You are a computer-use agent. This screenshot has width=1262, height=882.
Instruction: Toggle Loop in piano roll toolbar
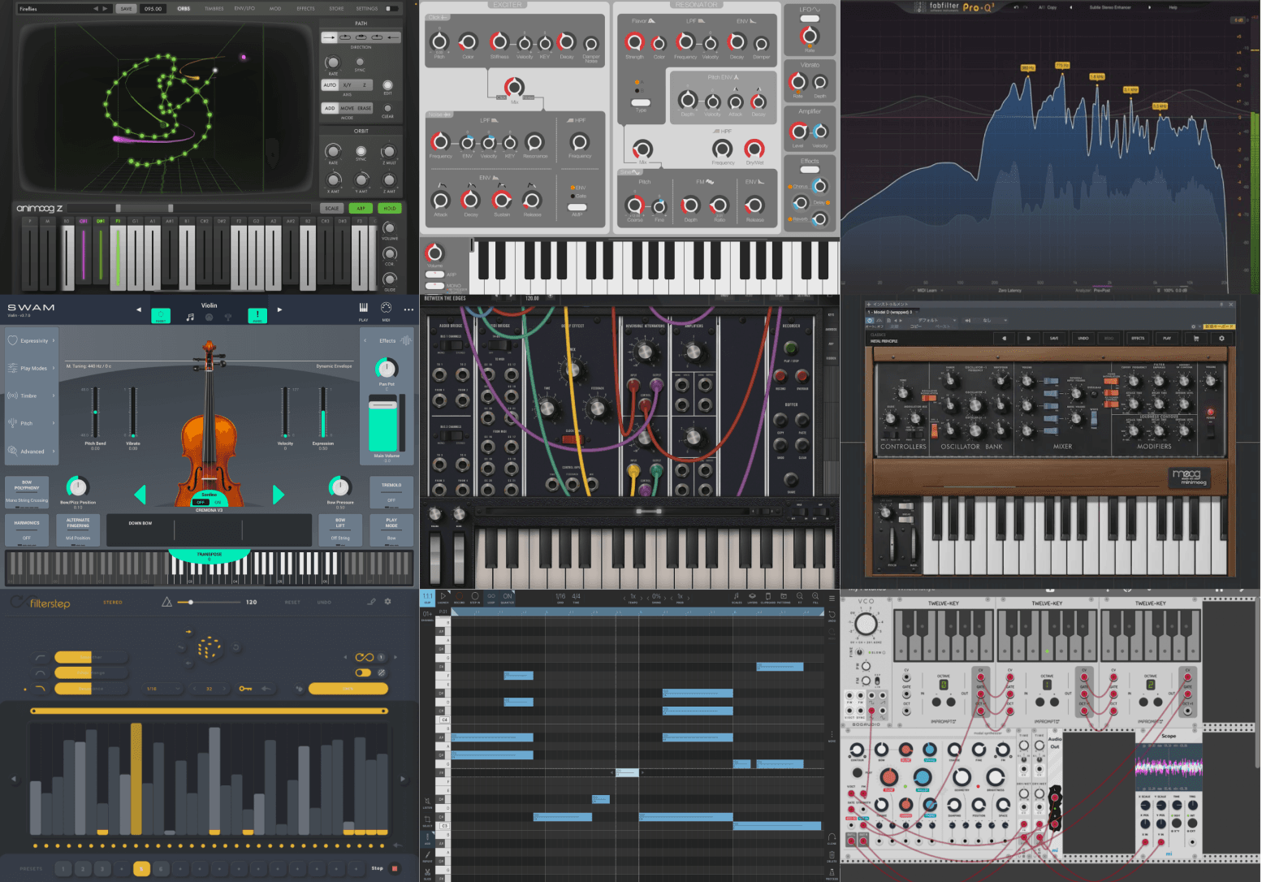pyautogui.click(x=491, y=597)
